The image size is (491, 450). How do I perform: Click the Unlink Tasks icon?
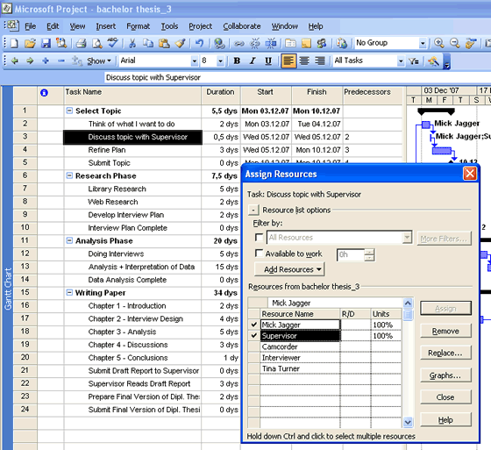255,43
